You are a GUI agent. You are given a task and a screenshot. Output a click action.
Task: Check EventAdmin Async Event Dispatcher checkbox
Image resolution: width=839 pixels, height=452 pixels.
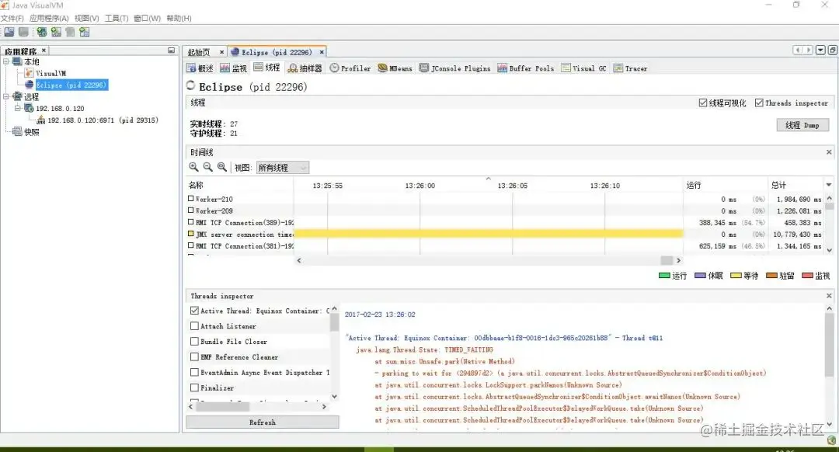point(195,372)
